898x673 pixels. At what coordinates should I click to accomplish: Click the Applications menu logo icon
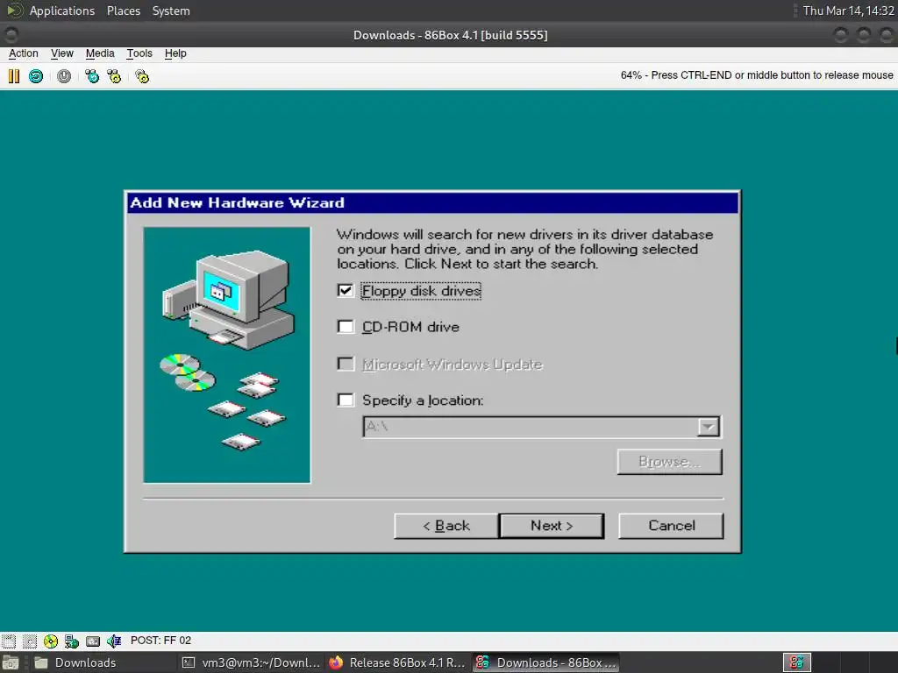point(14,11)
